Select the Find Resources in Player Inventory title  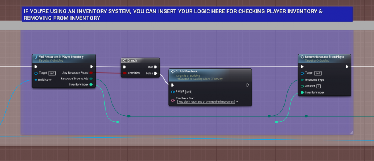(61, 57)
